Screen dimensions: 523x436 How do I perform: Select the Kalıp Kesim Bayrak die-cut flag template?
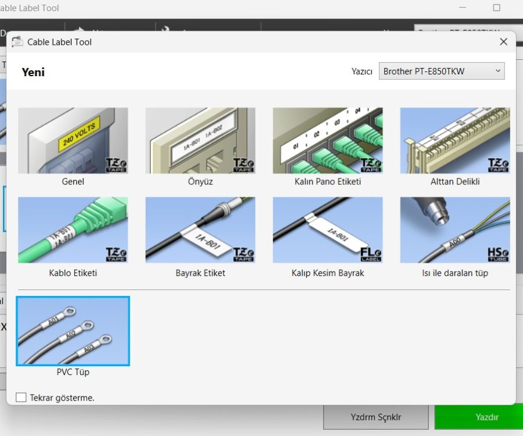click(328, 230)
